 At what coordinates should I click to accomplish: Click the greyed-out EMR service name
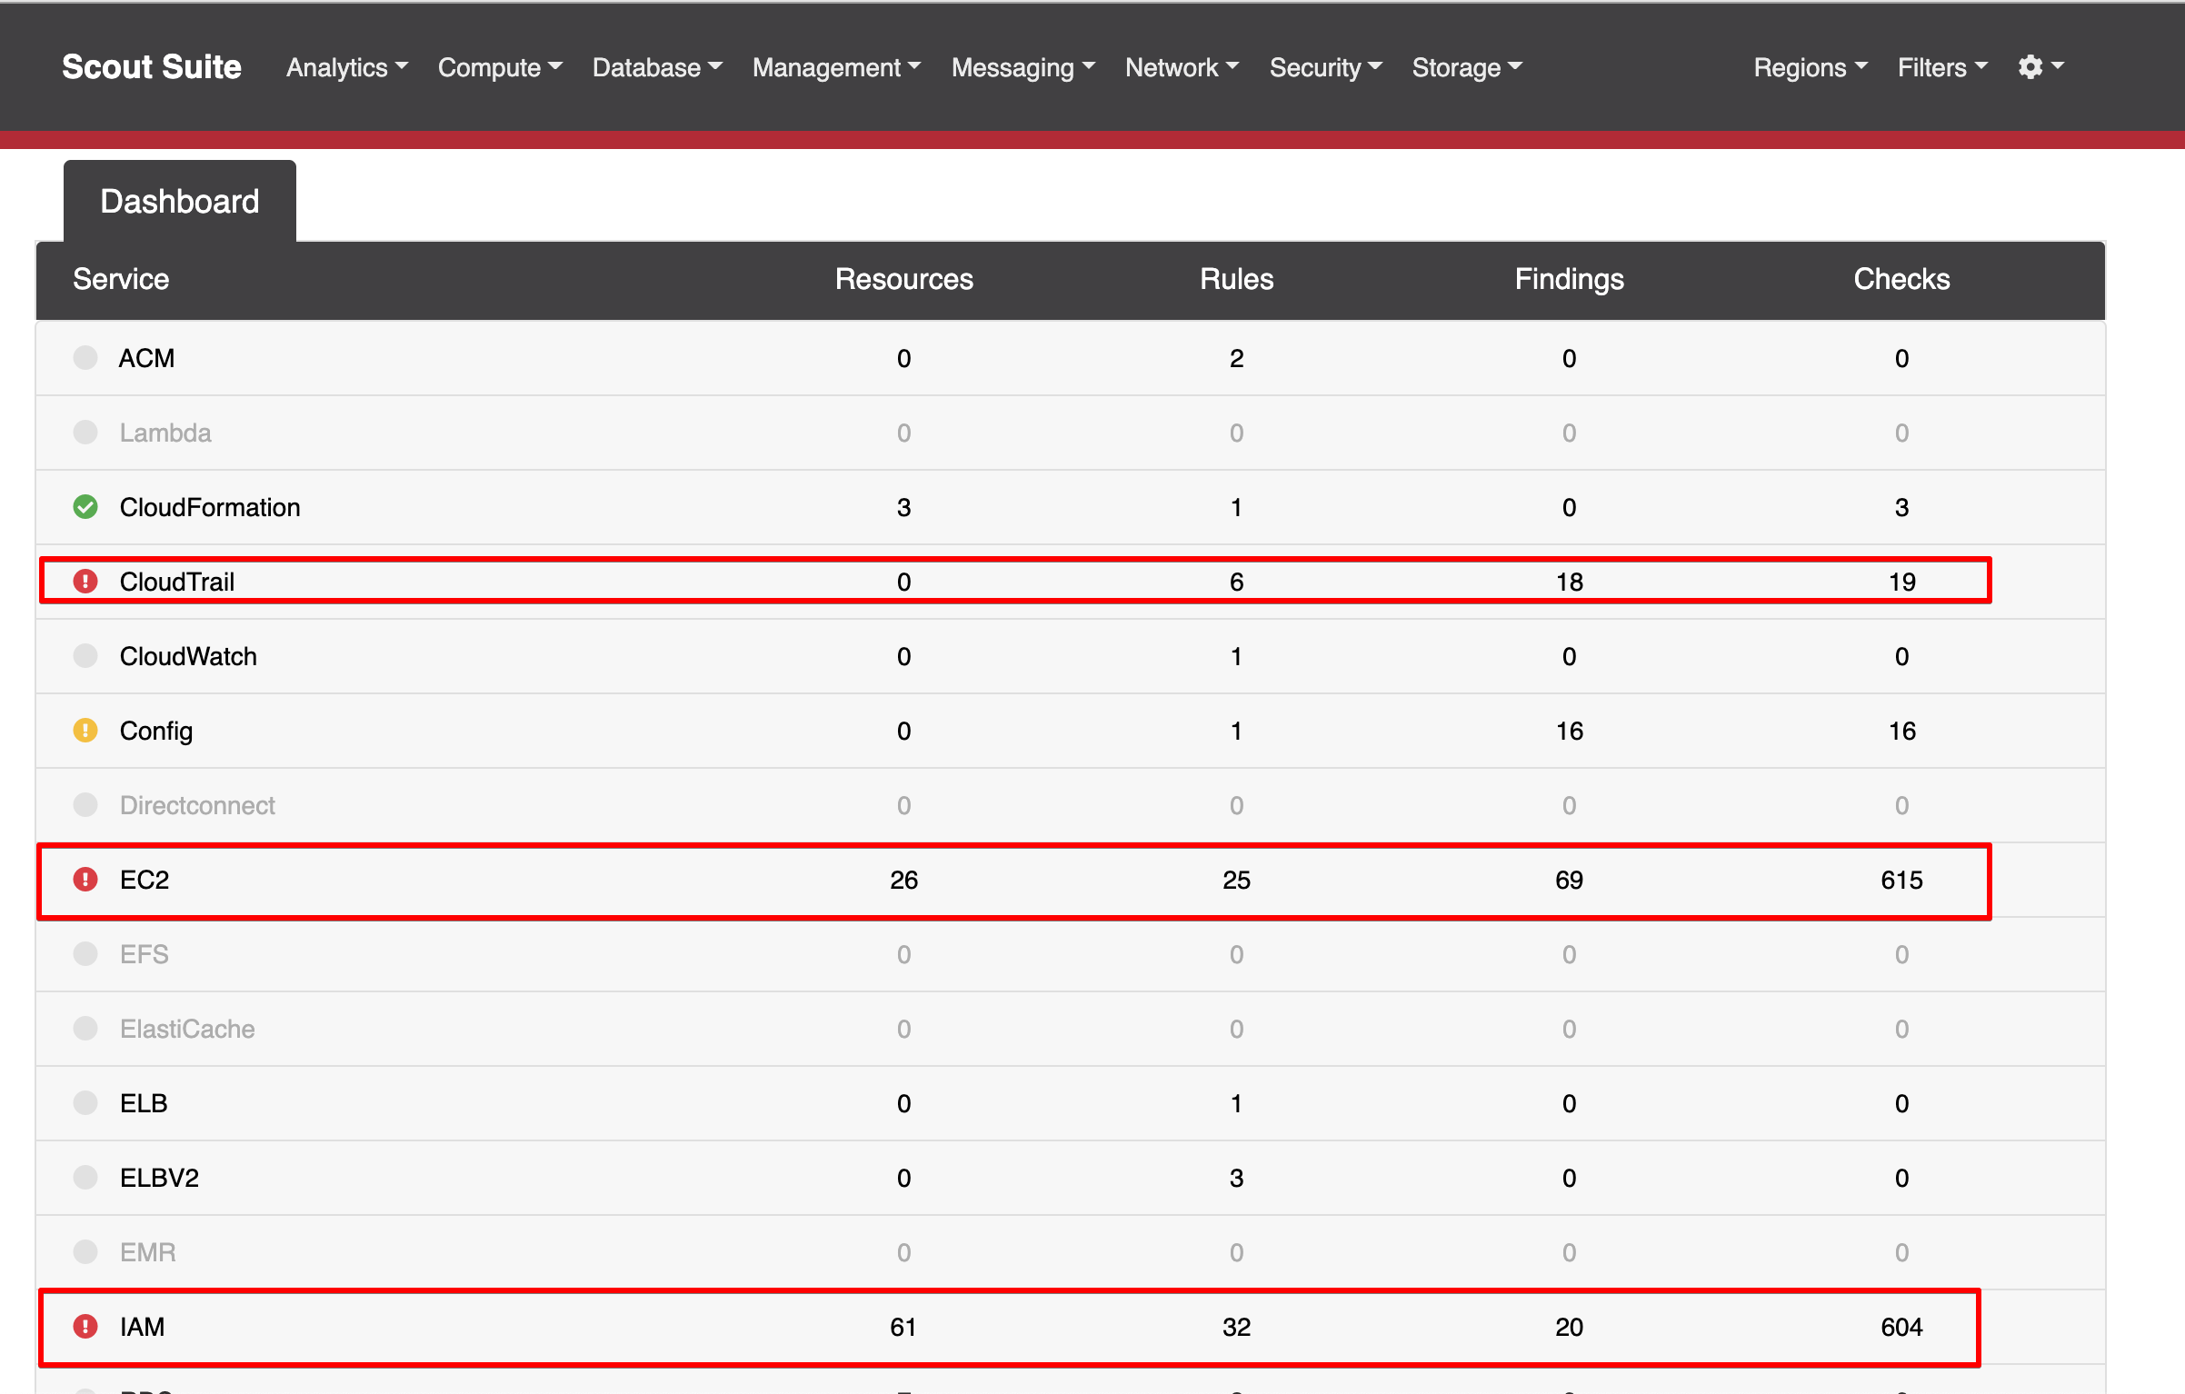[148, 1252]
